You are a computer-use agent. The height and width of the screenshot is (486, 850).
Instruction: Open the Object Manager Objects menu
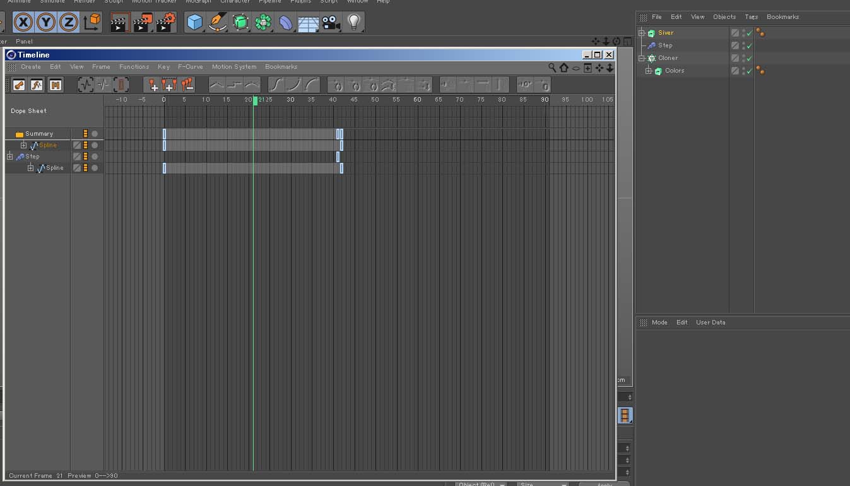coord(724,17)
